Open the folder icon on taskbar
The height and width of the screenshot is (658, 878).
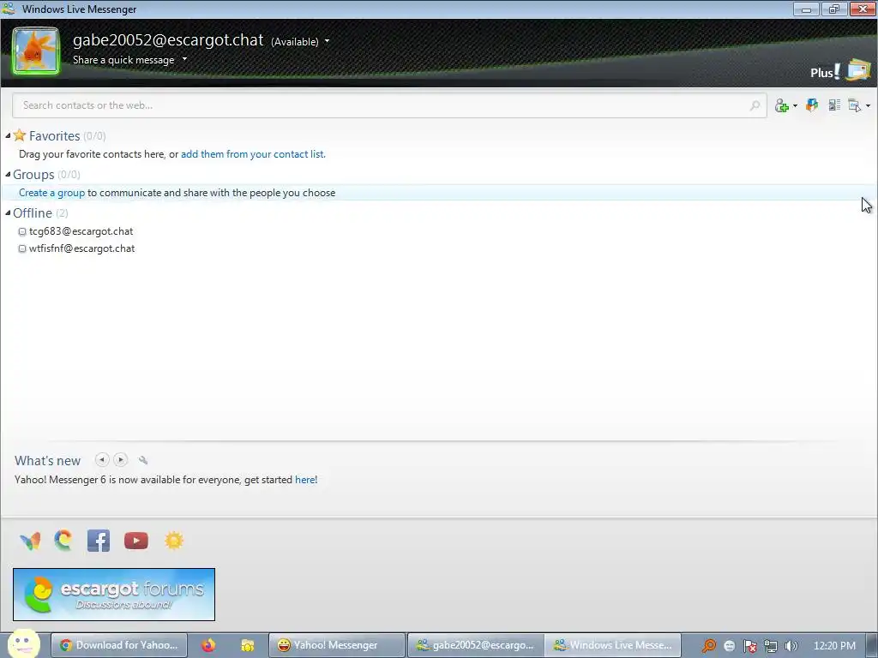coord(247,645)
